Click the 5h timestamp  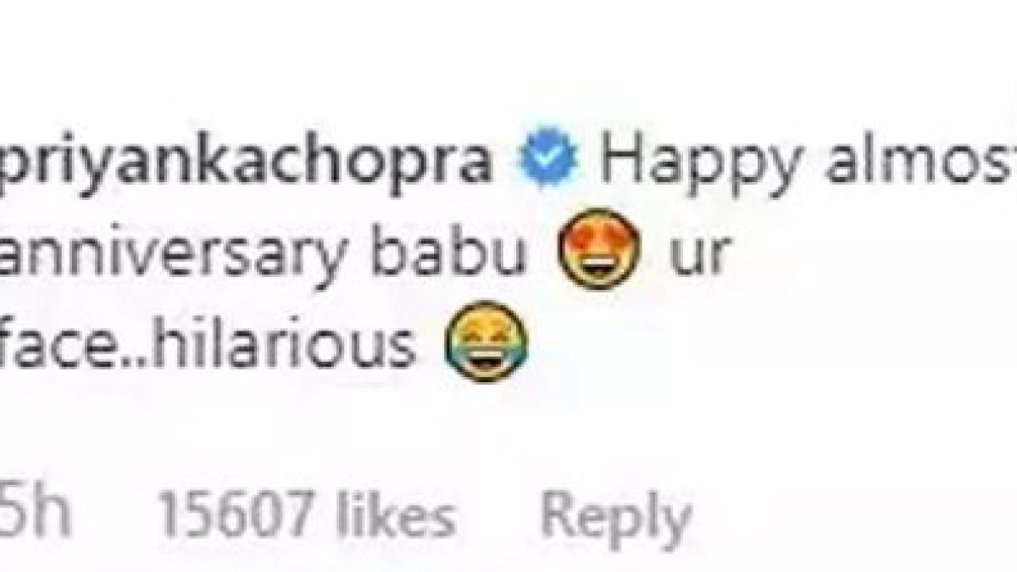[34, 512]
